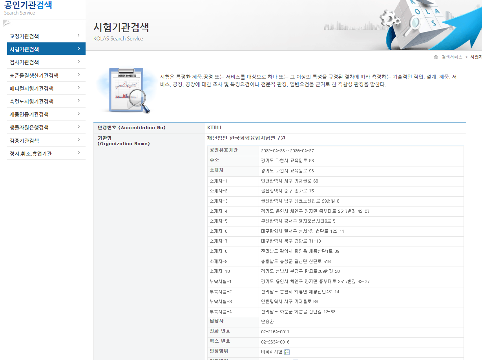The image size is (482, 360).
Task: Click organization name 재단법인 한국화학융합시험연구원
Action: tap(246, 138)
